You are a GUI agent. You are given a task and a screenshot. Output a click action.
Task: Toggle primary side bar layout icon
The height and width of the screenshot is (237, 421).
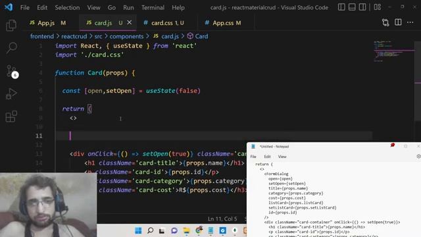pos(341,7)
